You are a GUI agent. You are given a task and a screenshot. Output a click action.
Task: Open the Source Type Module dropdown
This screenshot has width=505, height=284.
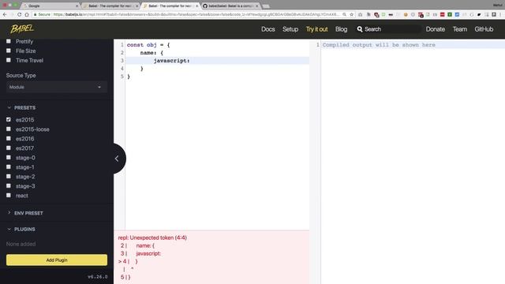[x=57, y=87]
